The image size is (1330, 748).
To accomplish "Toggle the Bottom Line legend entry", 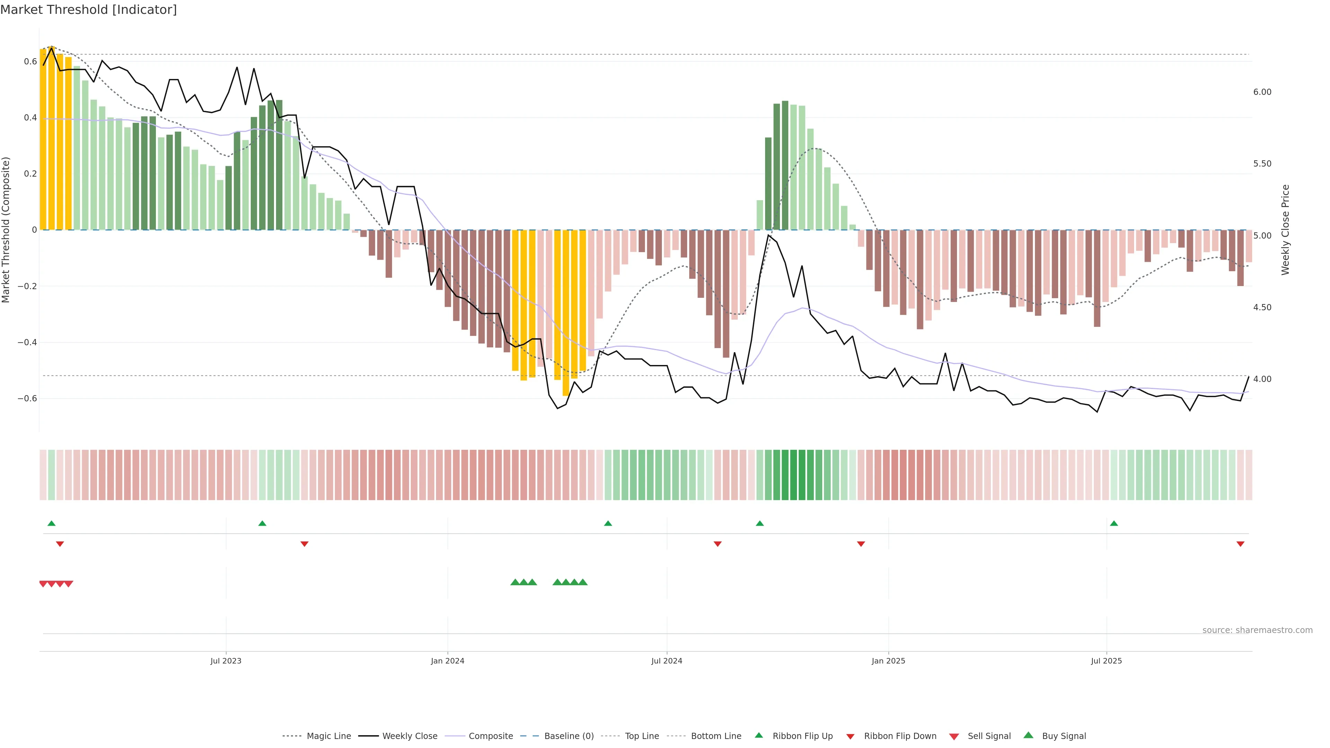I will (716, 736).
